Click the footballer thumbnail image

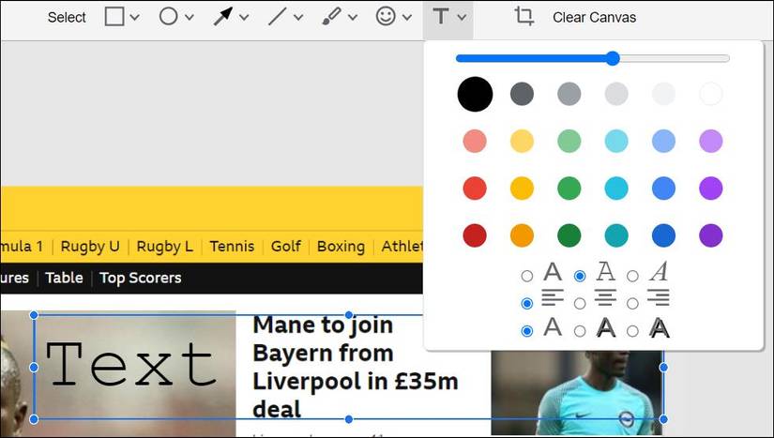point(577,393)
